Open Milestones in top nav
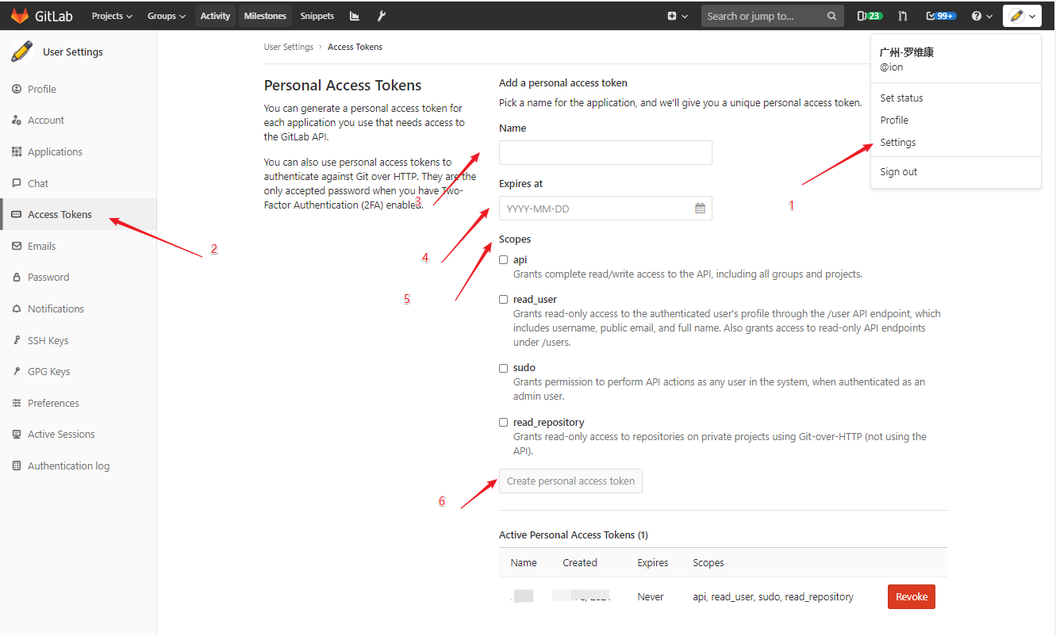This screenshot has height=636, width=1056. 265,16
